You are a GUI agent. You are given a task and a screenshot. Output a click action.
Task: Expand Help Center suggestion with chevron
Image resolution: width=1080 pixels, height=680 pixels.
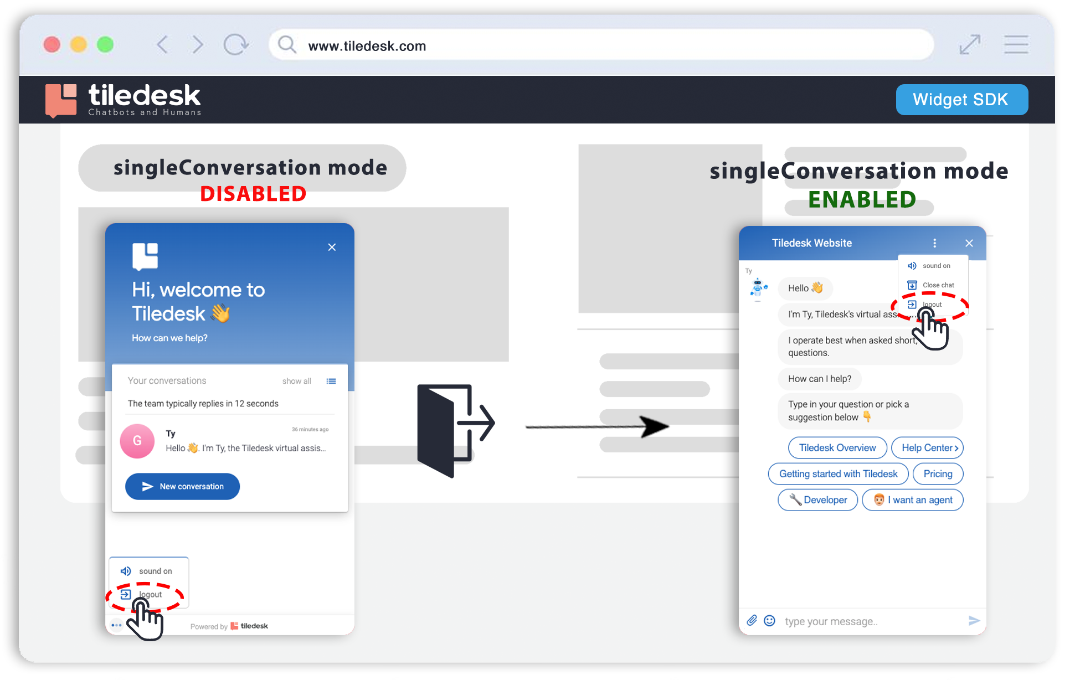tap(927, 448)
